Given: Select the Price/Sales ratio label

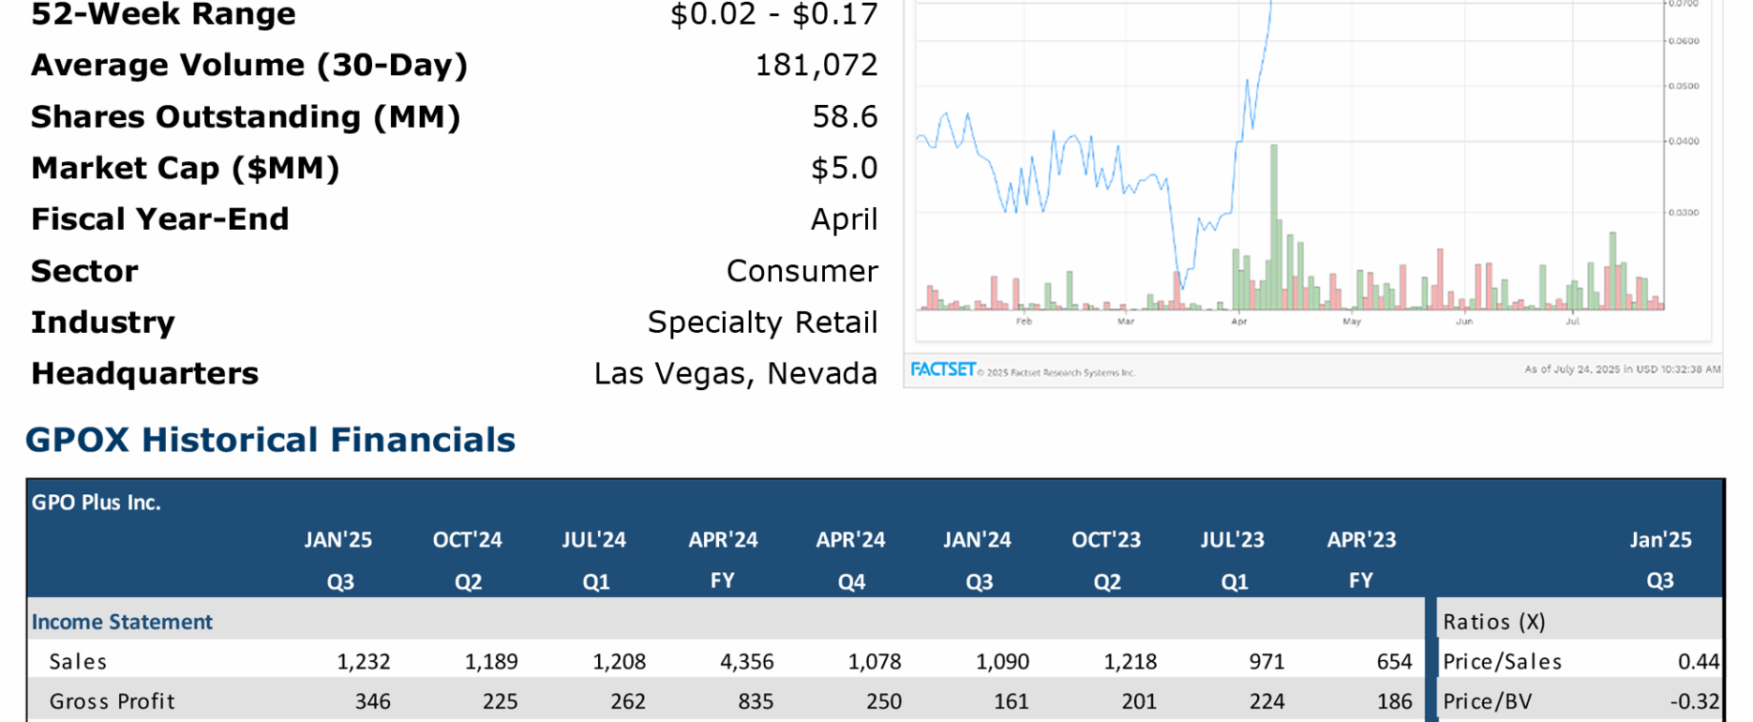Looking at the screenshot, I should 1502,662.
